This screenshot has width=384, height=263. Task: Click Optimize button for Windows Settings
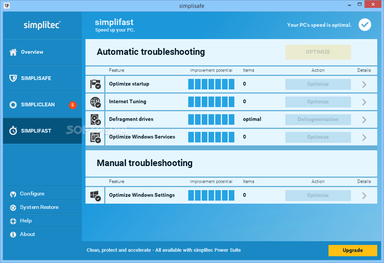(318, 195)
